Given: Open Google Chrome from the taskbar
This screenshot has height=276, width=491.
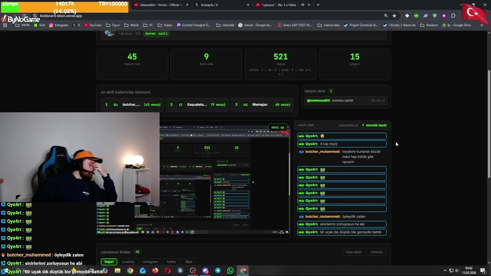Looking at the screenshot, I should tap(130, 271).
